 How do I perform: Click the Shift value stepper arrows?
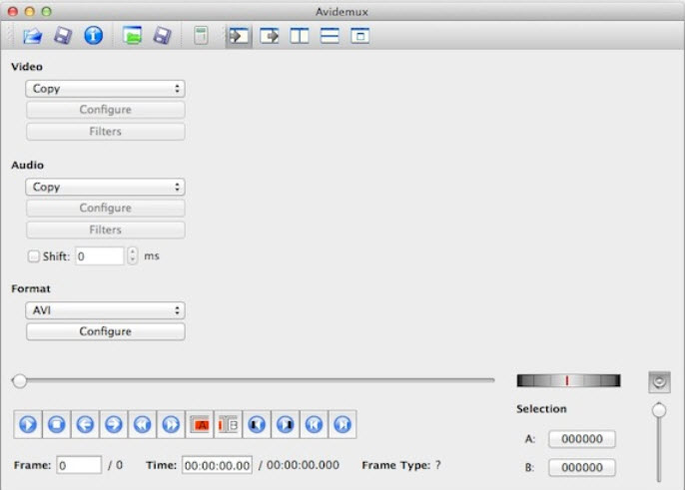pyautogui.click(x=133, y=255)
